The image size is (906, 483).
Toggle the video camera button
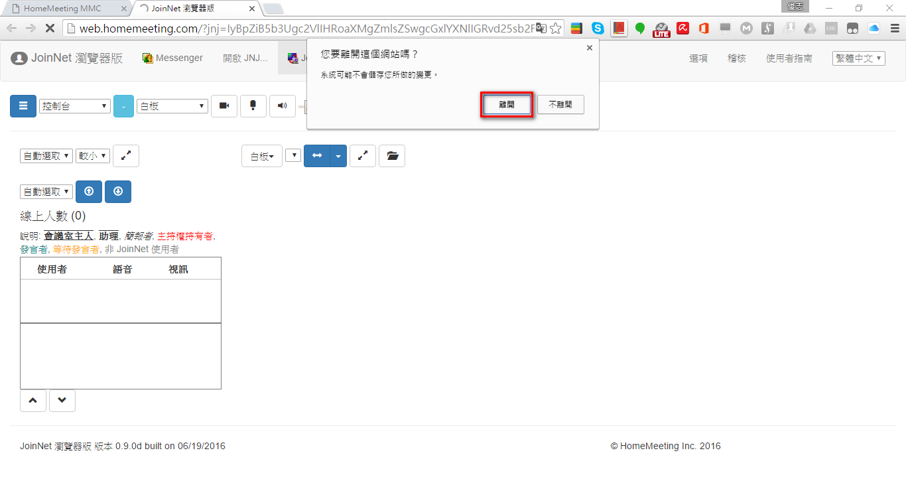click(x=224, y=106)
